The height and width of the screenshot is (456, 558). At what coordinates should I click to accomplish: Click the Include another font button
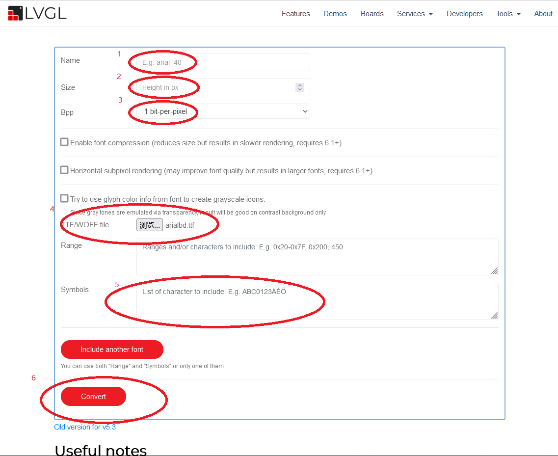pos(112,349)
